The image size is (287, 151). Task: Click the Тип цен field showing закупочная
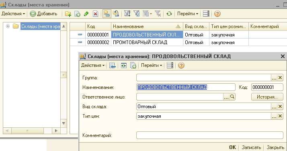pos(203,116)
